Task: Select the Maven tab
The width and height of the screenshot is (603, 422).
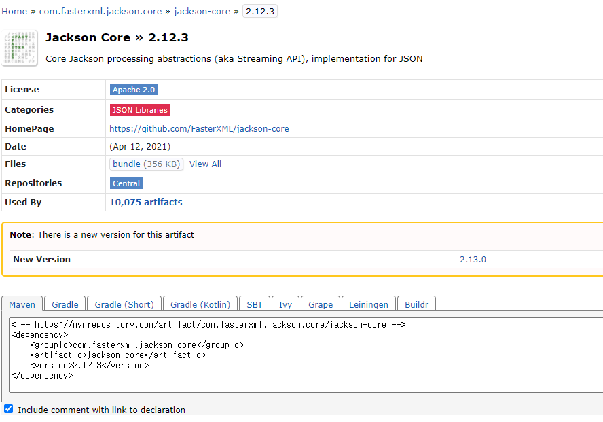Action: tap(22, 304)
